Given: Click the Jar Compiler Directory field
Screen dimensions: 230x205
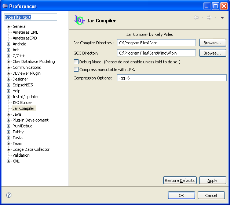Looking at the screenshot, I should (x=156, y=43).
